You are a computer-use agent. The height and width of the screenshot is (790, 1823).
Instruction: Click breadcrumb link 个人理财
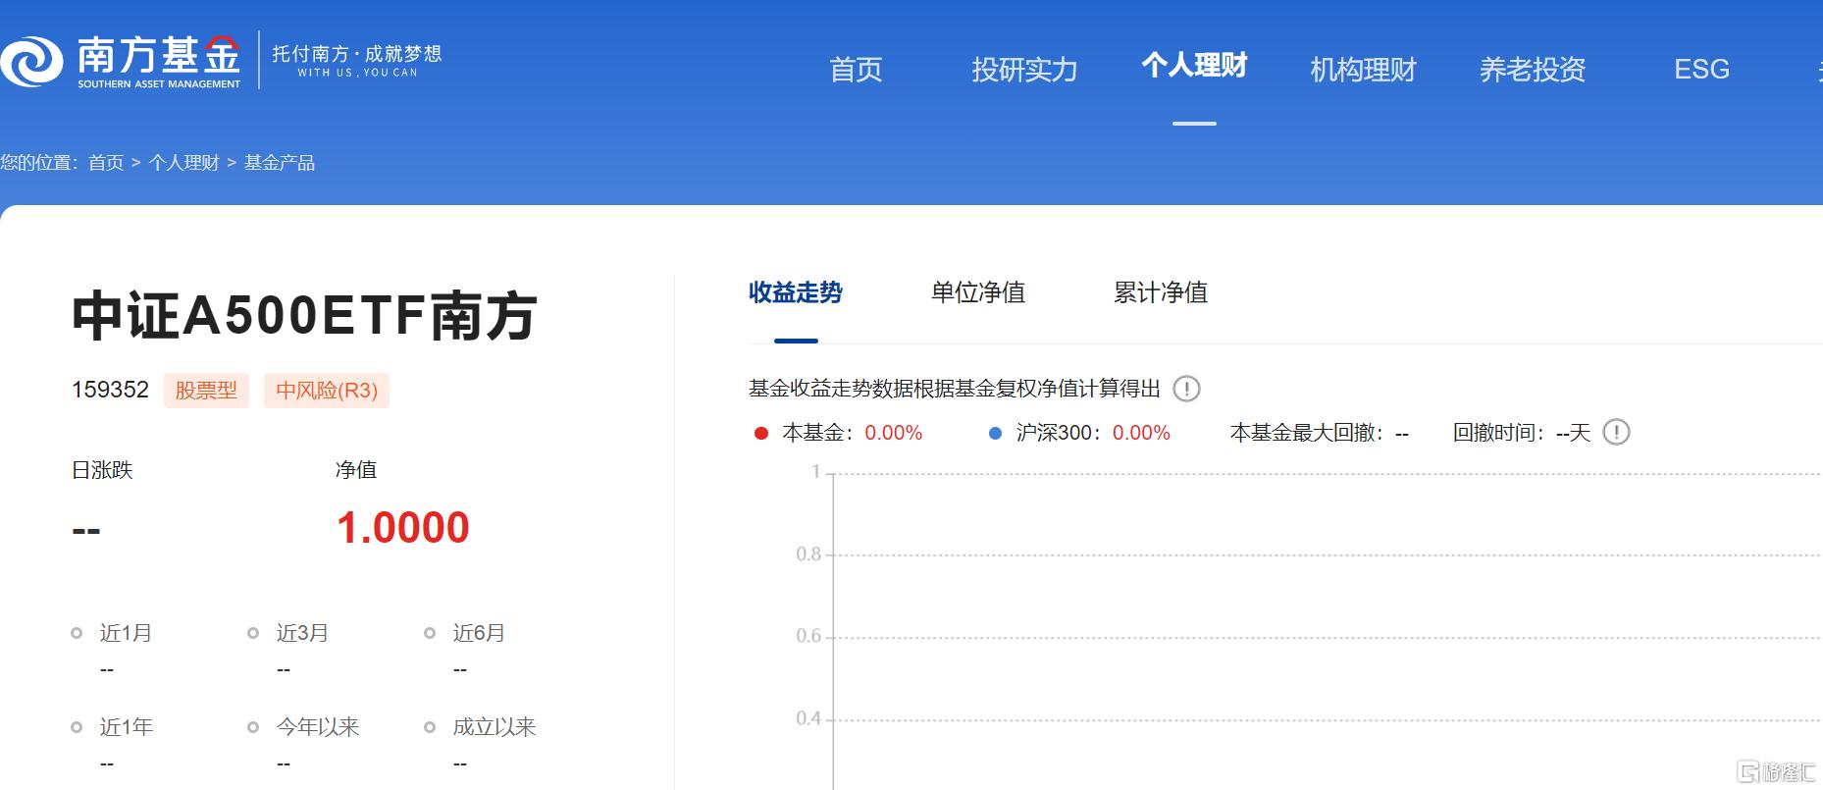[x=183, y=163]
